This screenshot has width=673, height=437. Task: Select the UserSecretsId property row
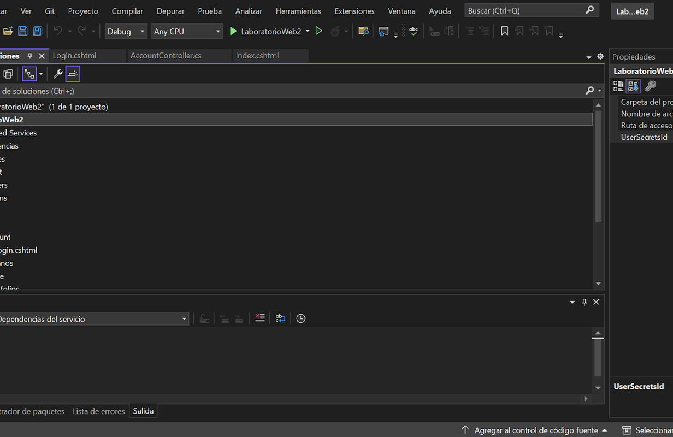(642, 137)
